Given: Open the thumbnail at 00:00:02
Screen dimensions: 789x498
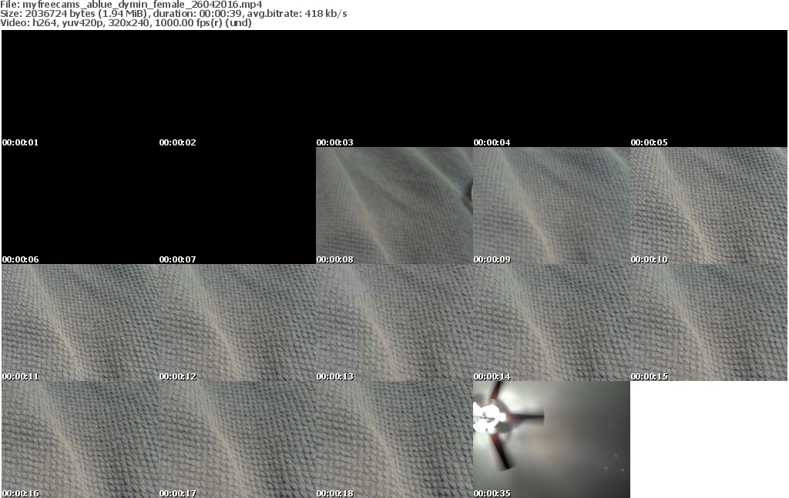Looking at the screenshot, I should pos(237,89).
